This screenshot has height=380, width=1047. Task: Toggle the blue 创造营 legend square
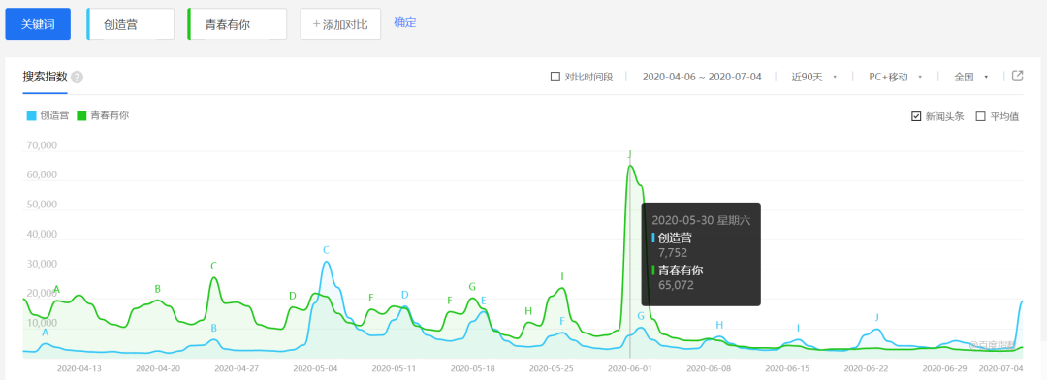[x=31, y=115]
